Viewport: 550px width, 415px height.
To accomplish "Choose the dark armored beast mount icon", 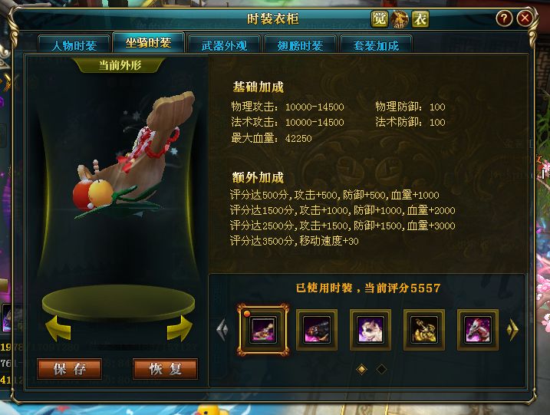I will coord(317,330).
